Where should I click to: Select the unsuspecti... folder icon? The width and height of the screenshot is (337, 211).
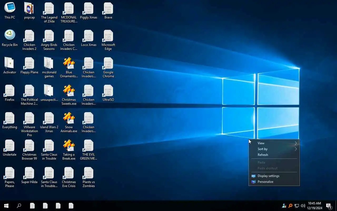(x=49, y=93)
